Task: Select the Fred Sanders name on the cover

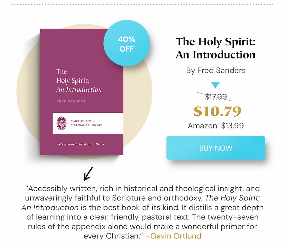Action: [71, 101]
